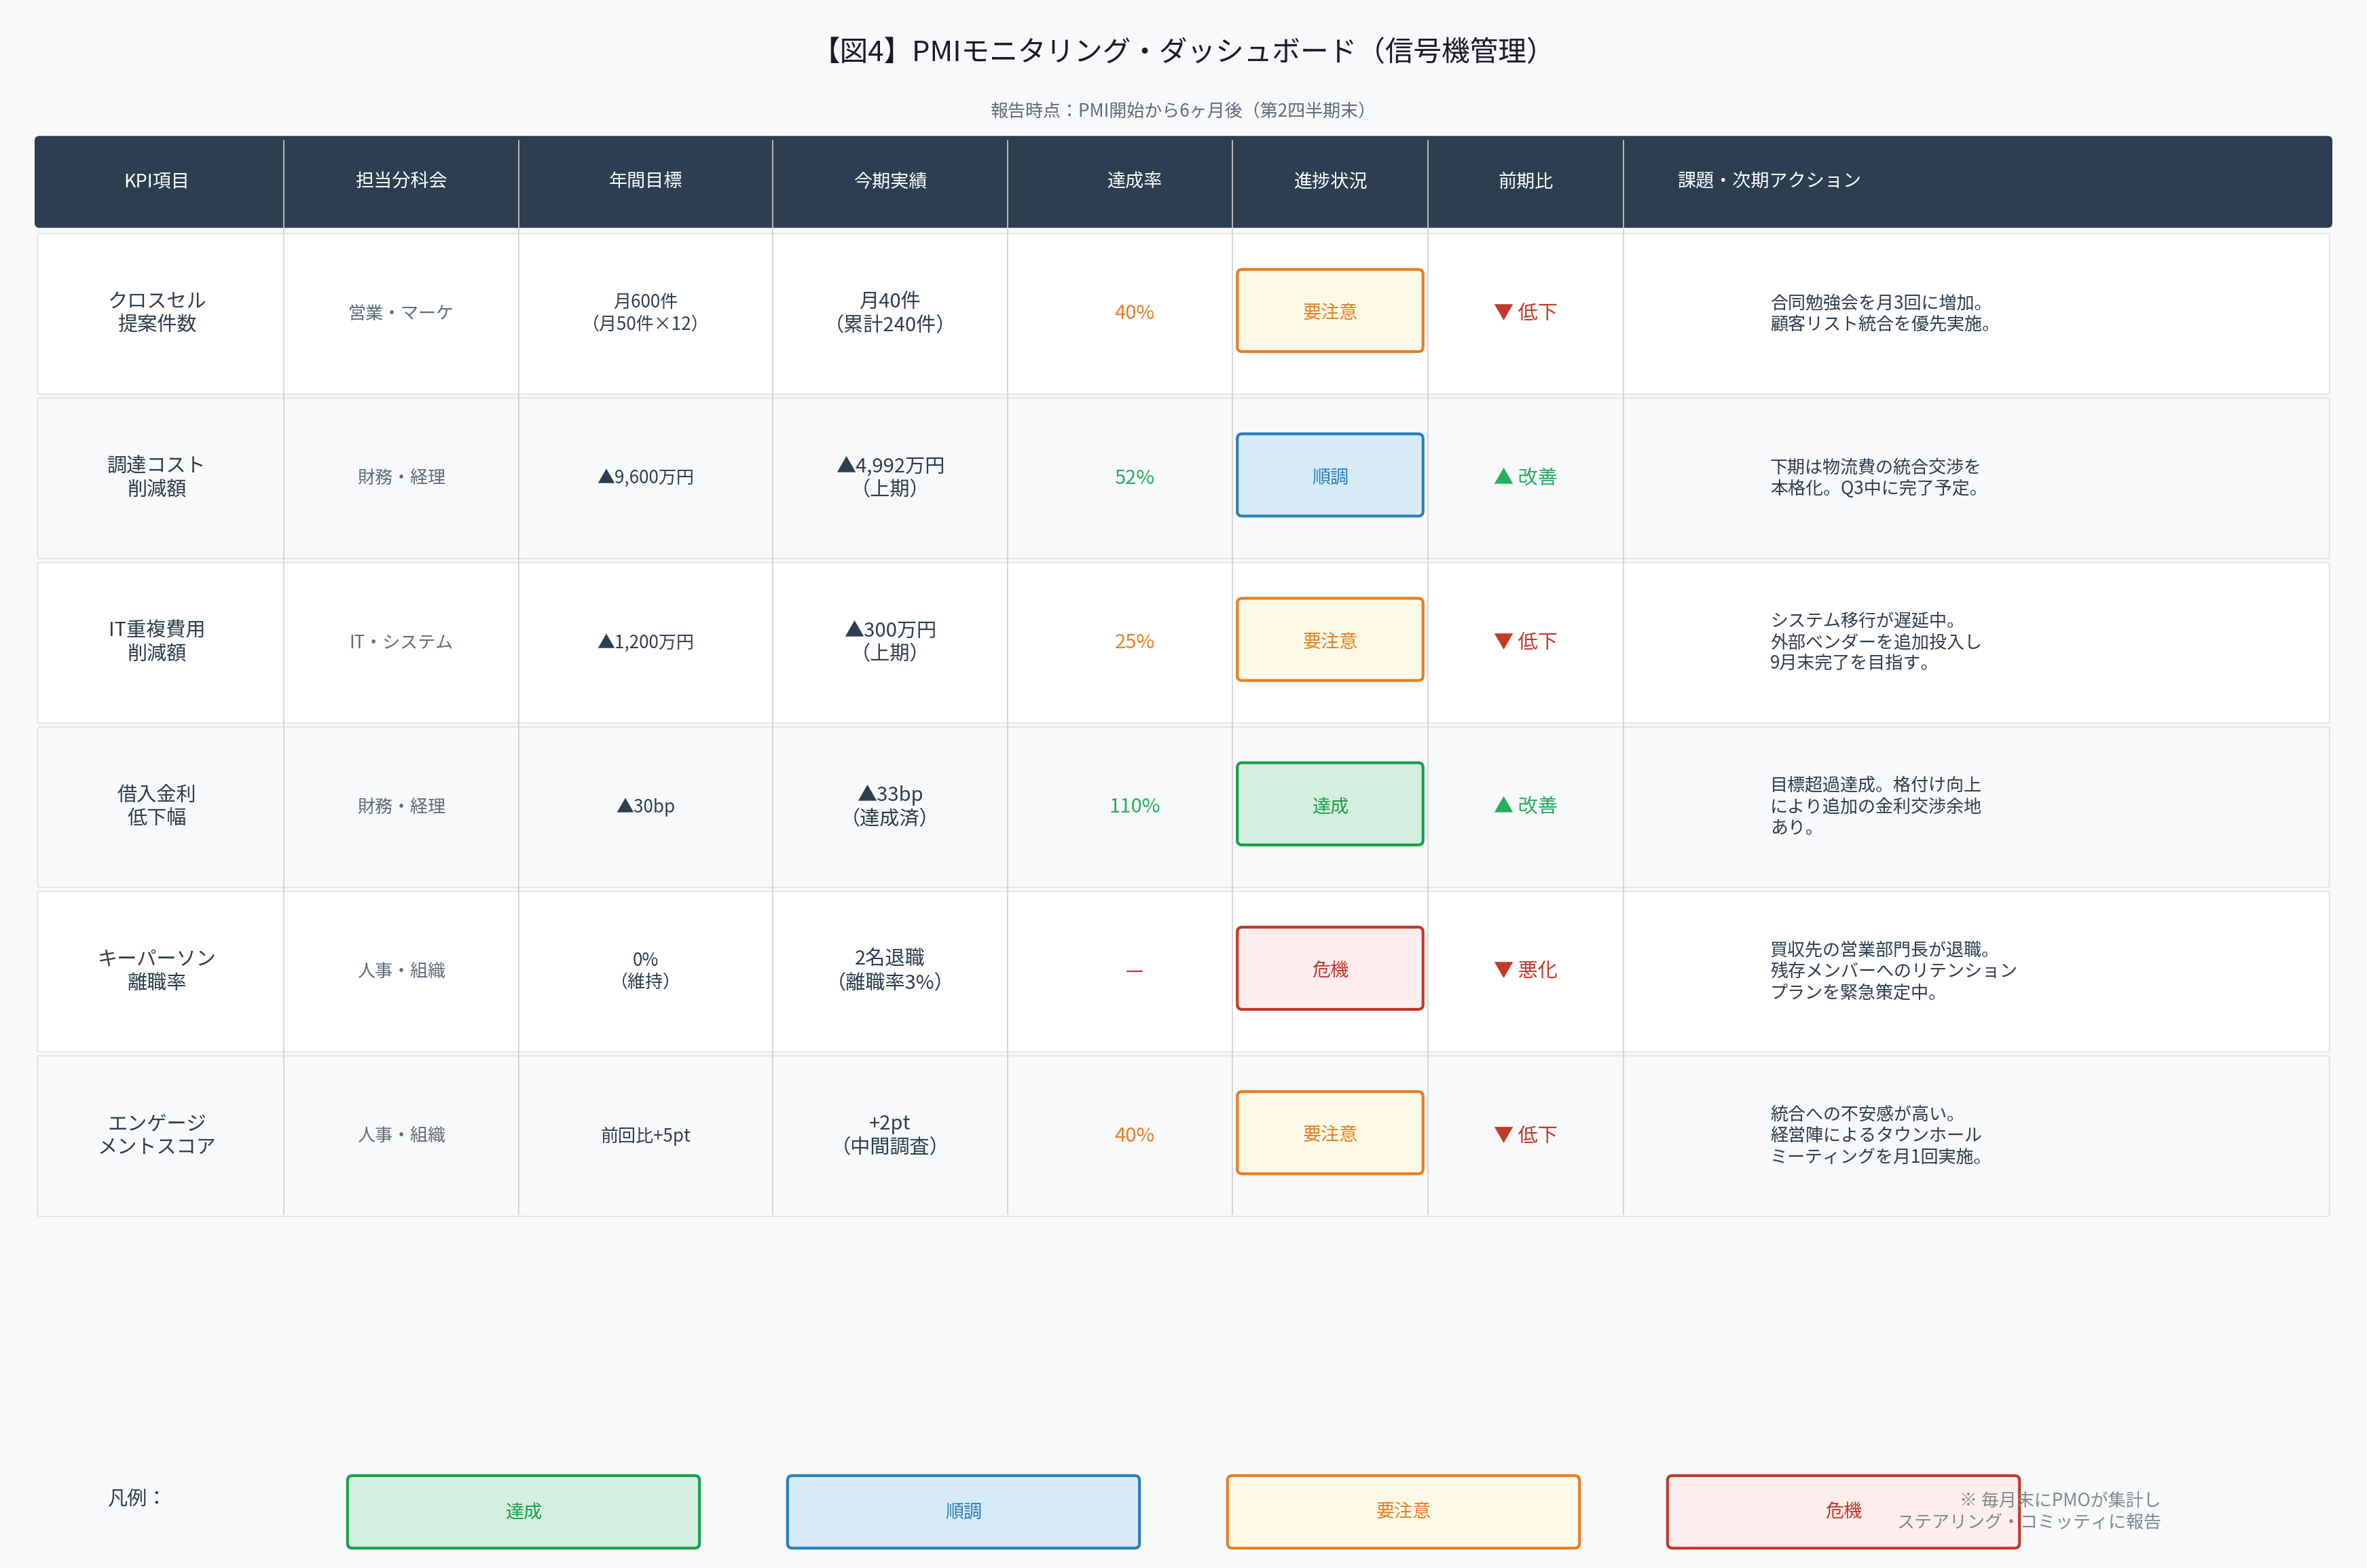The image size is (2367, 1568).
Task: Click the 年間目標 column header
Action: tap(645, 180)
